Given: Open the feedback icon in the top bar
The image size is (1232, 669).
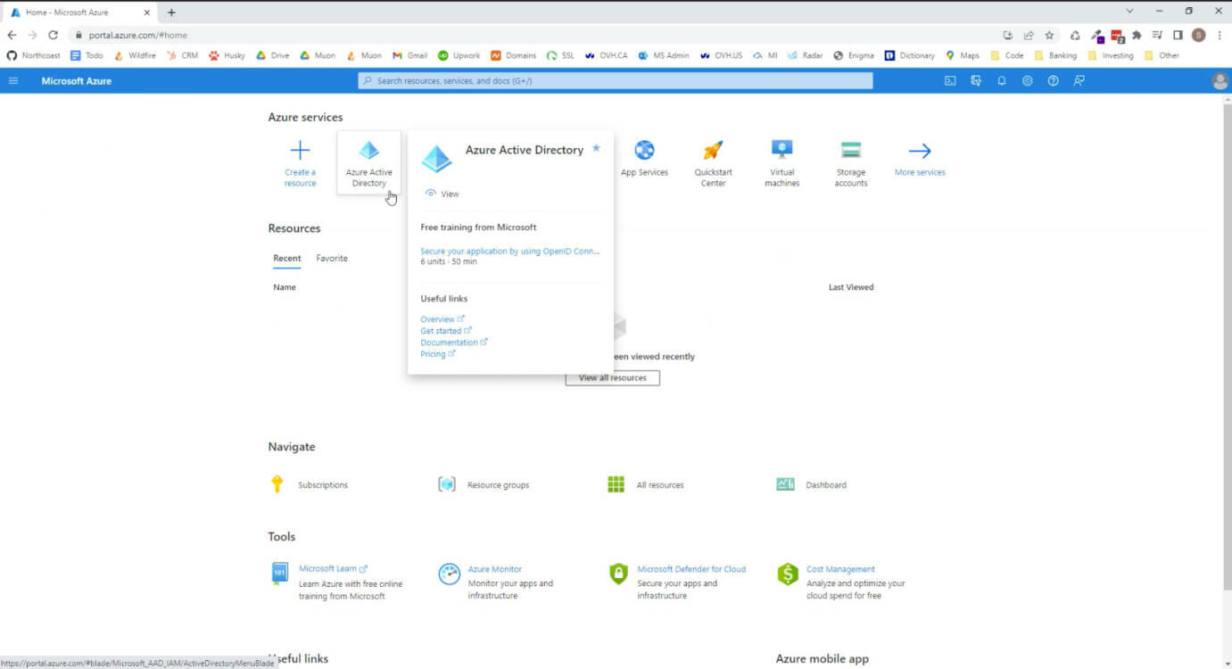Looking at the screenshot, I should [x=1079, y=80].
